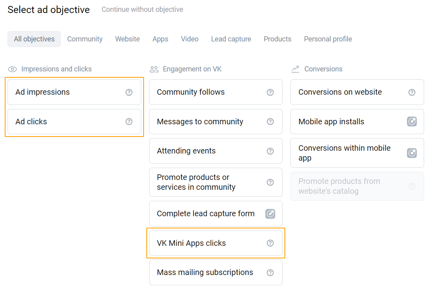434x290 pixels.
Task: View help tooltip for Attending events
Action: (270, 151)
